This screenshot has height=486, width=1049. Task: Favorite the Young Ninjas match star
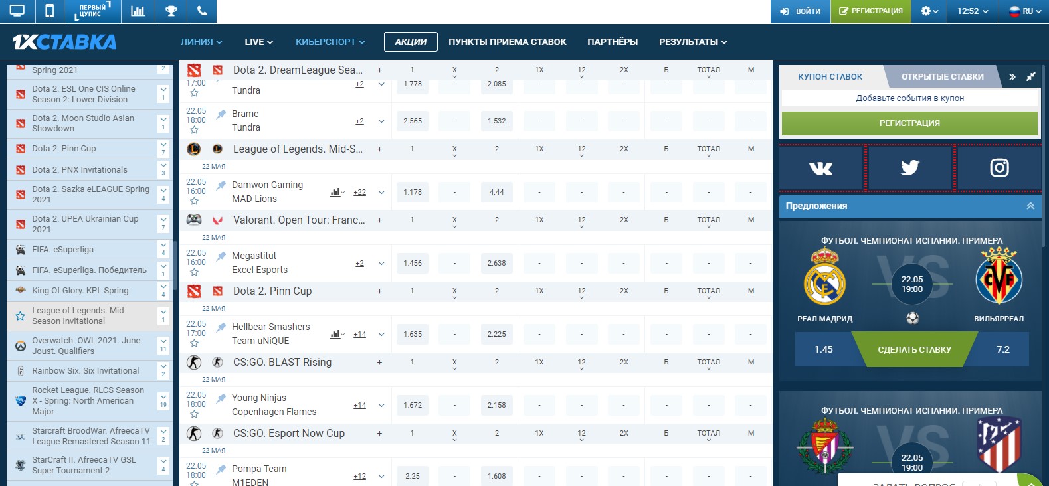[195, 414]
